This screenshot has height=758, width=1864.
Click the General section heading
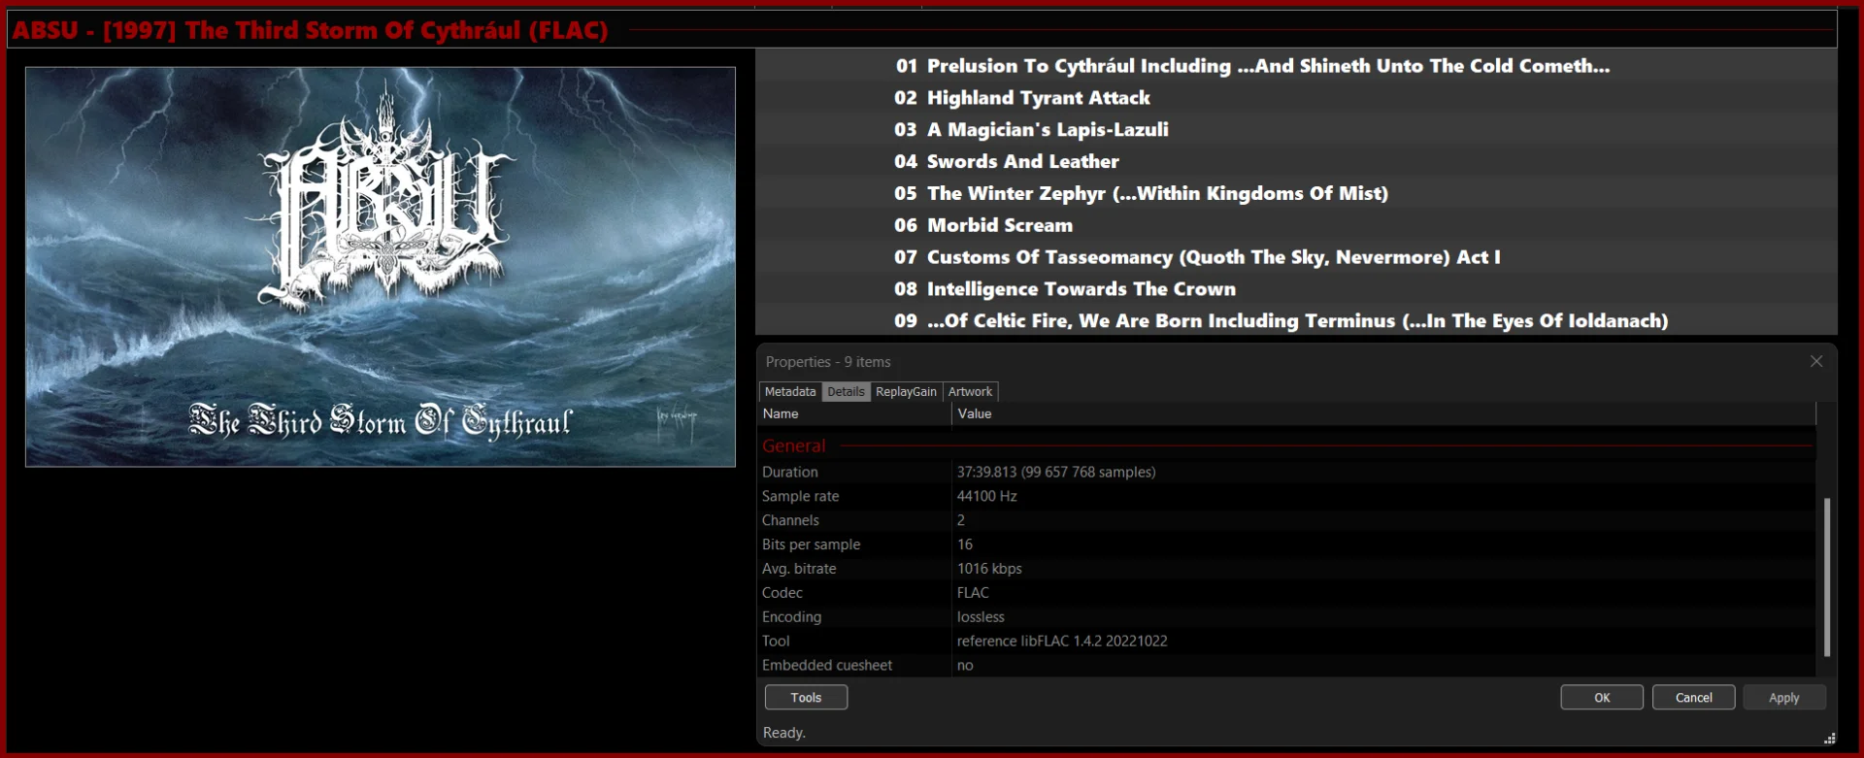click(794, 445)
